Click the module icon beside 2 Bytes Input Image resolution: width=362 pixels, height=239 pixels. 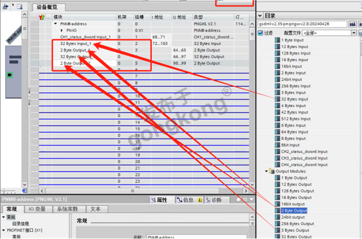coord(278,73)
